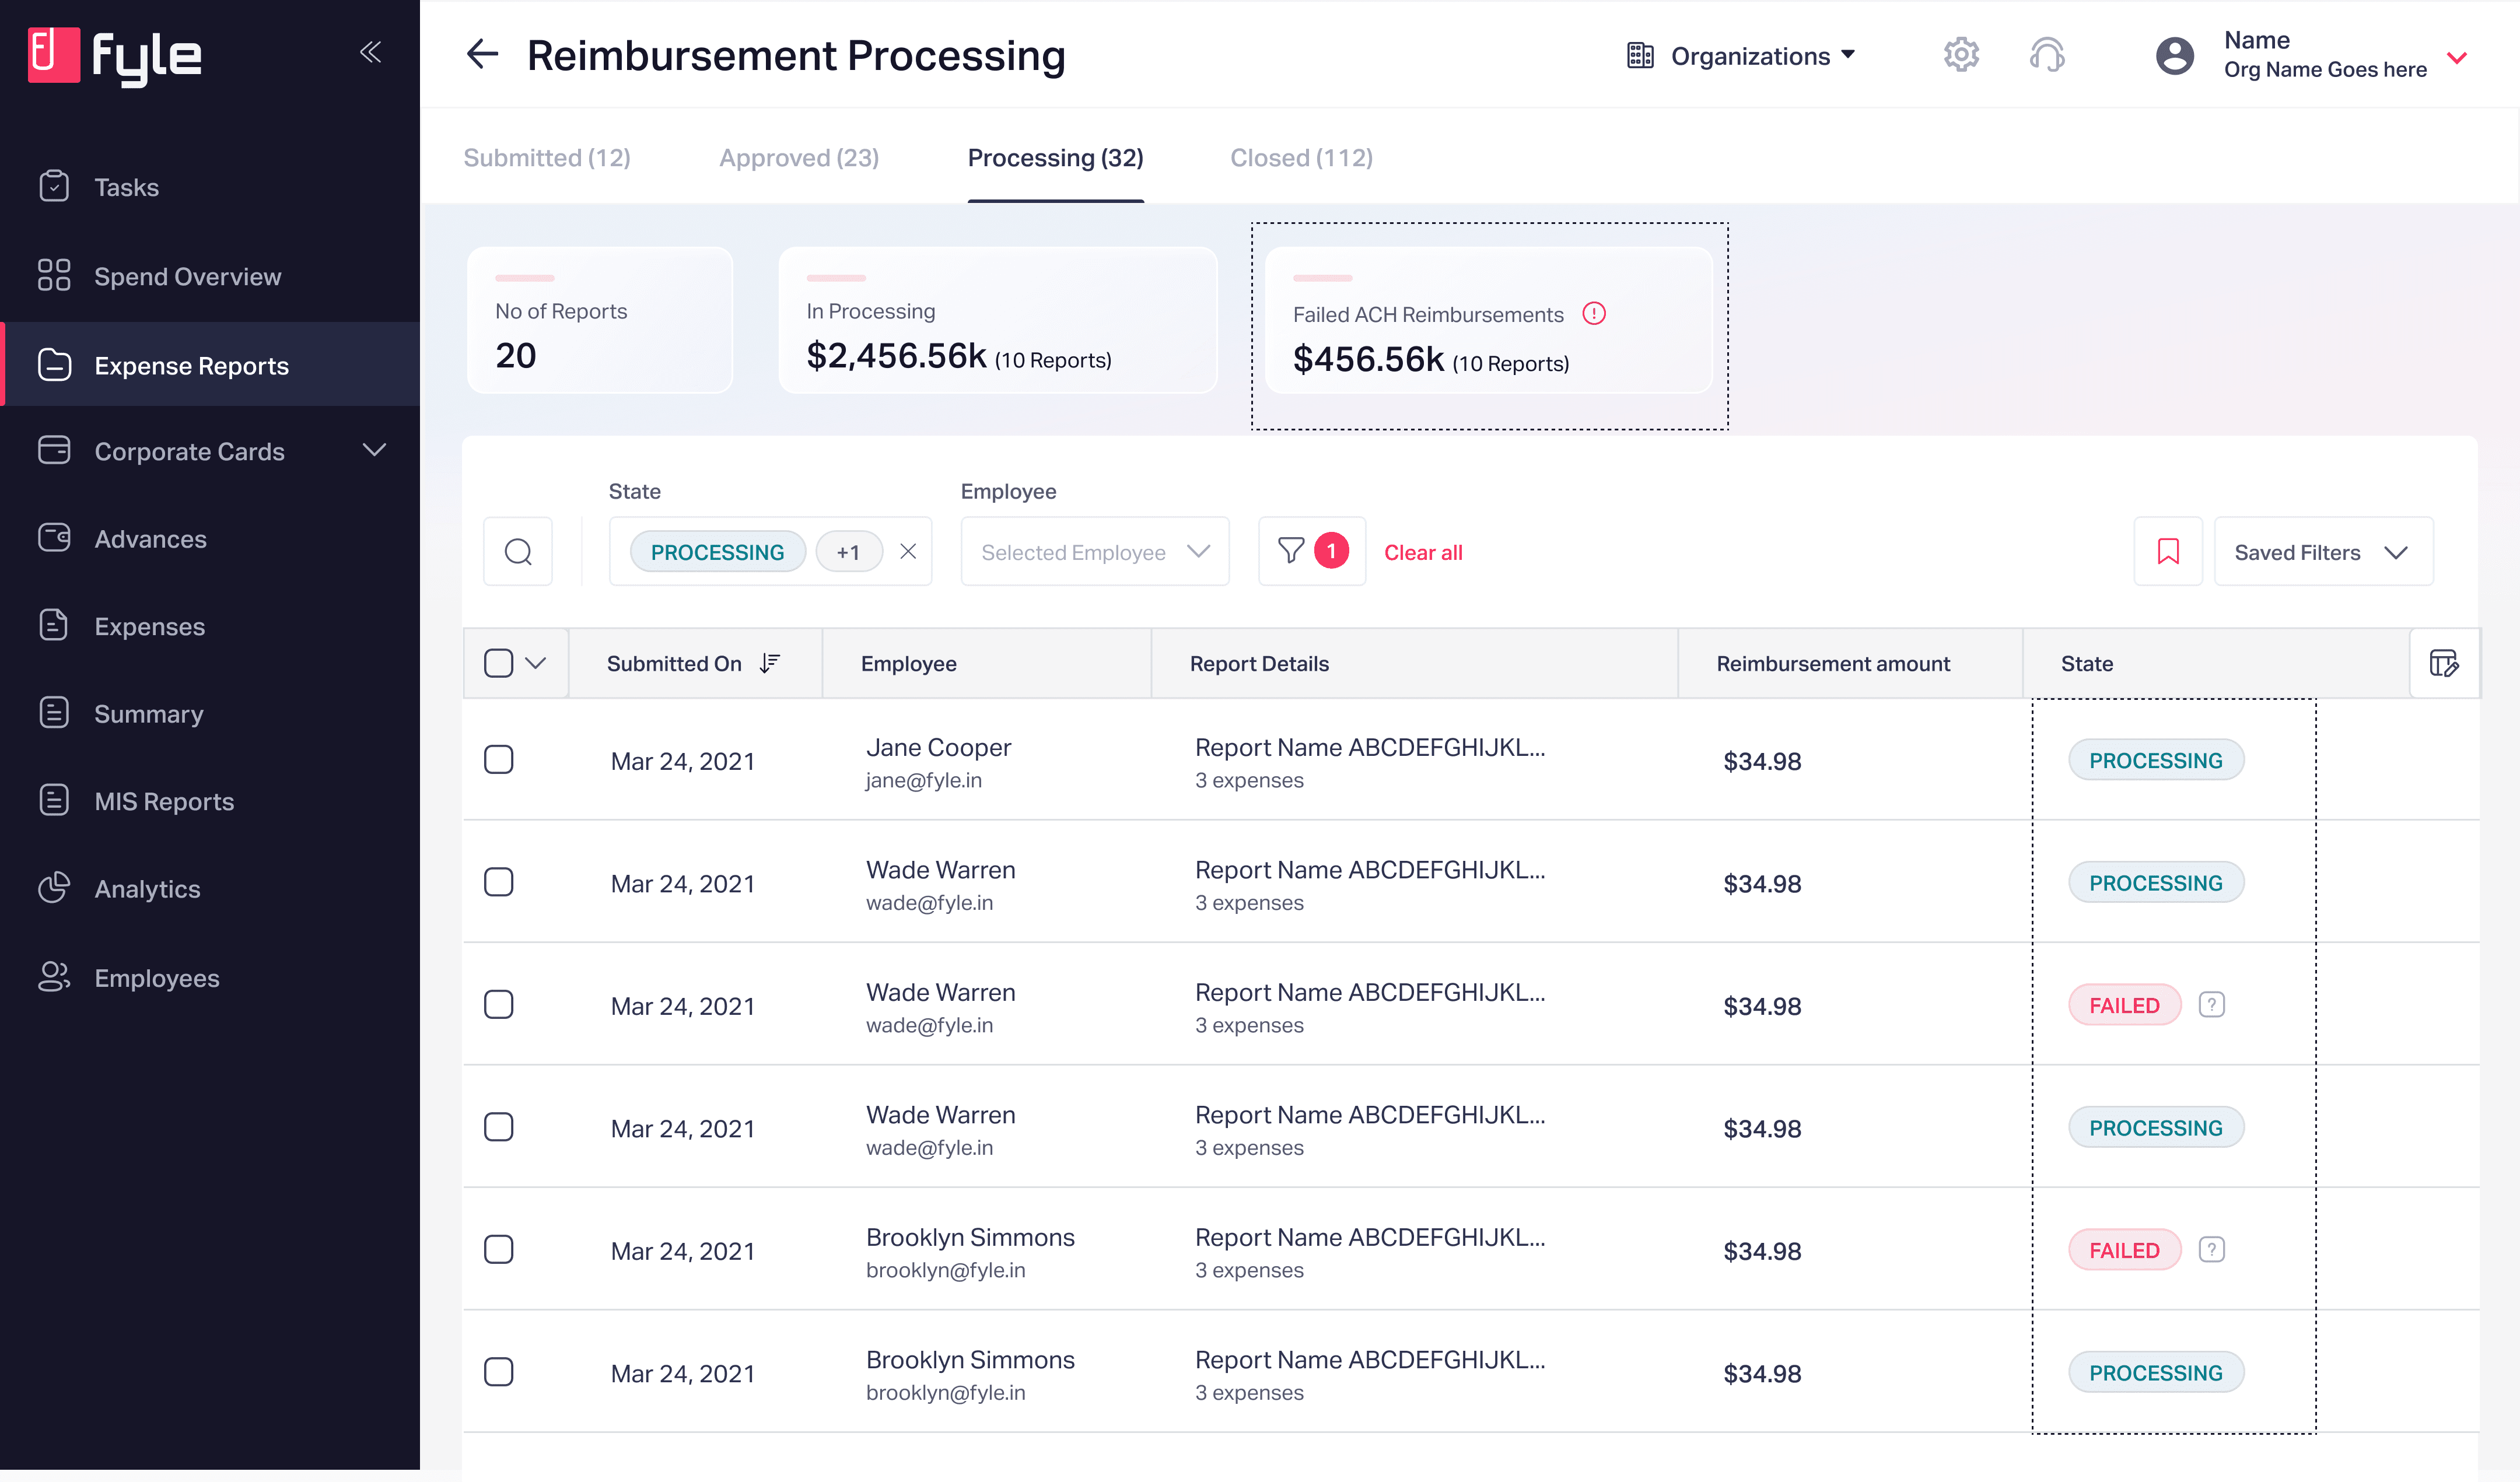This screenshot has height=1482, width=2520.
Task: Open the column settings icon in table header
Action: tap(2444, 663)
